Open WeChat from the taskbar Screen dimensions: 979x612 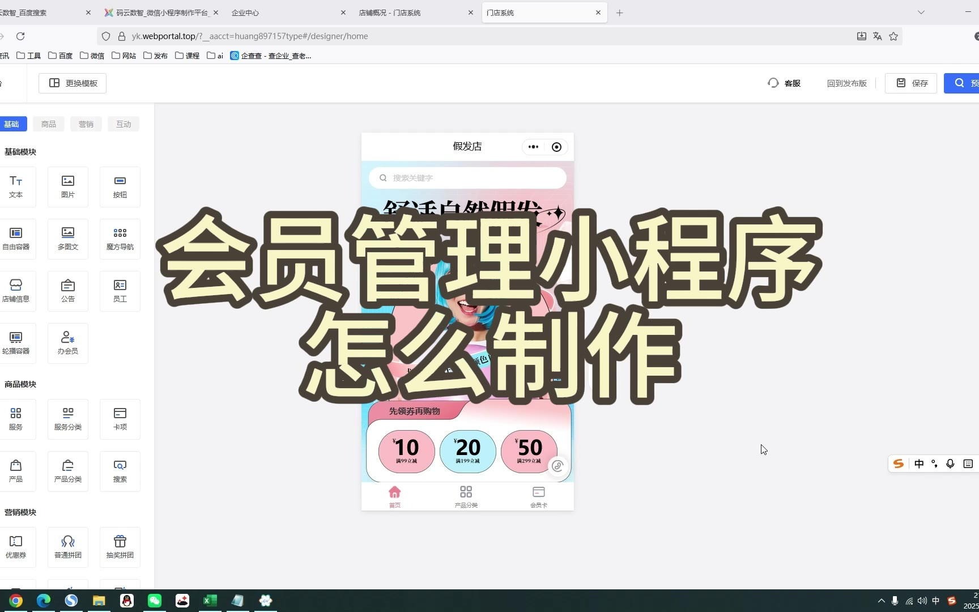[x=155, y=601]
